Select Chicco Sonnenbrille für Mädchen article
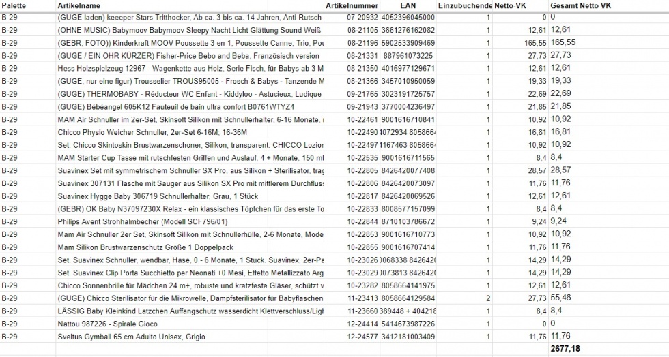This screenshot has height=357, width=669. [190, 286]
